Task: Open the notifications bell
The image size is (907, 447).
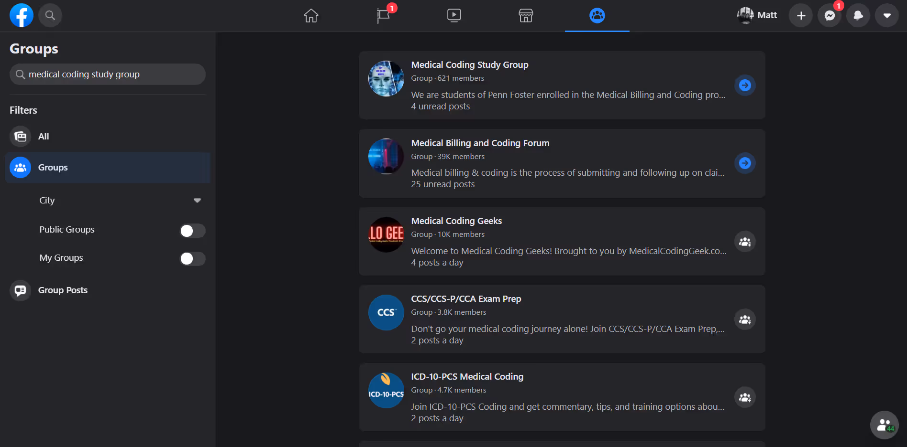Action: [858, 16]
